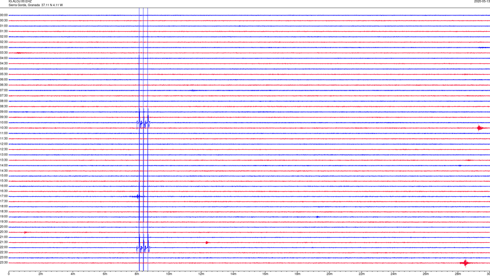Click the 16m axis tick label
Screen dimensions: 490x276
[x=265, y=274]
